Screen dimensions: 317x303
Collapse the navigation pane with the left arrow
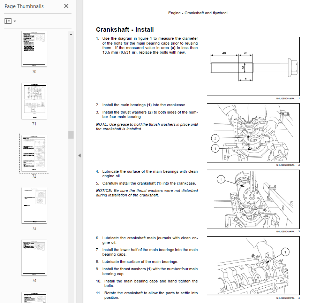coord(79,155)
